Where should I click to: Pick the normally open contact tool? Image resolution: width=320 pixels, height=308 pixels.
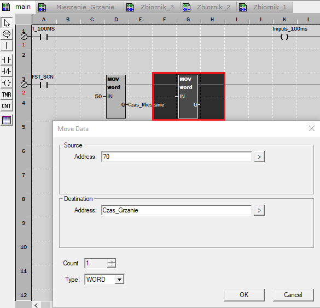tap(7, 60)
